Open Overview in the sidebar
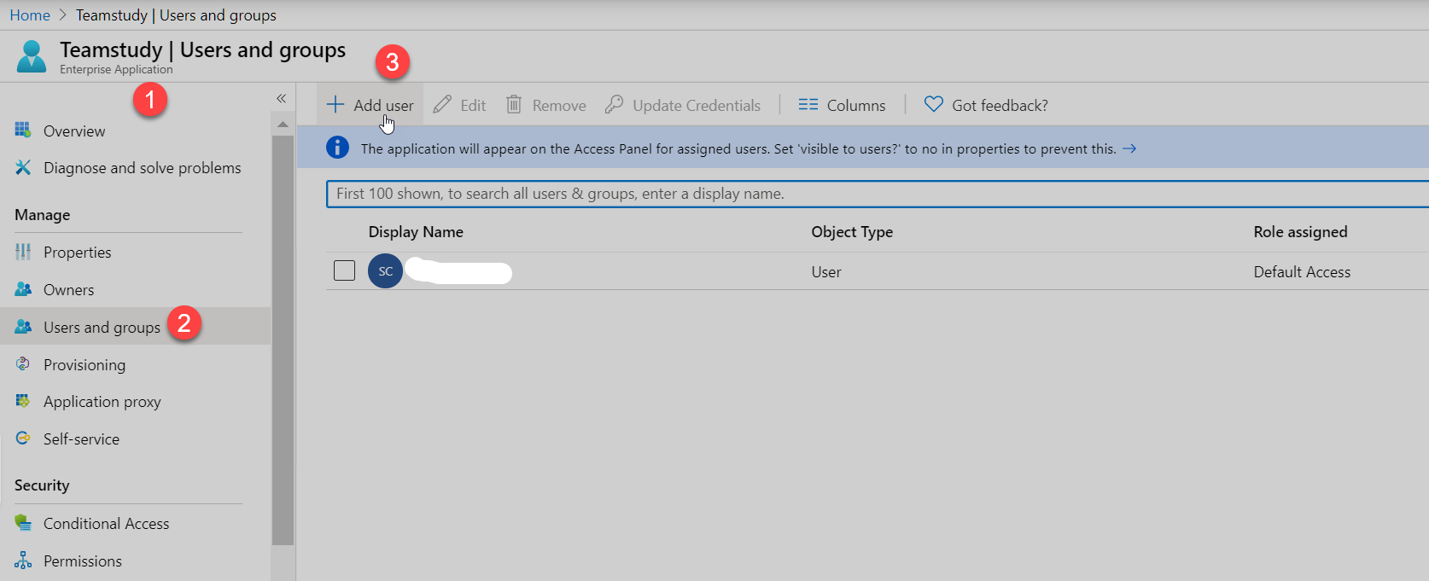This screenshot has height=581, width=1429. point(74,131)
